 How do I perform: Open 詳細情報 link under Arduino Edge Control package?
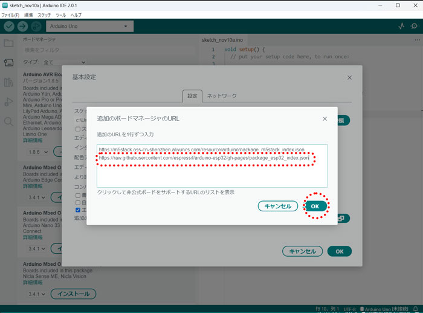(33, 186)
